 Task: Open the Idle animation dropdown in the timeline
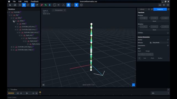pos(160,93)
